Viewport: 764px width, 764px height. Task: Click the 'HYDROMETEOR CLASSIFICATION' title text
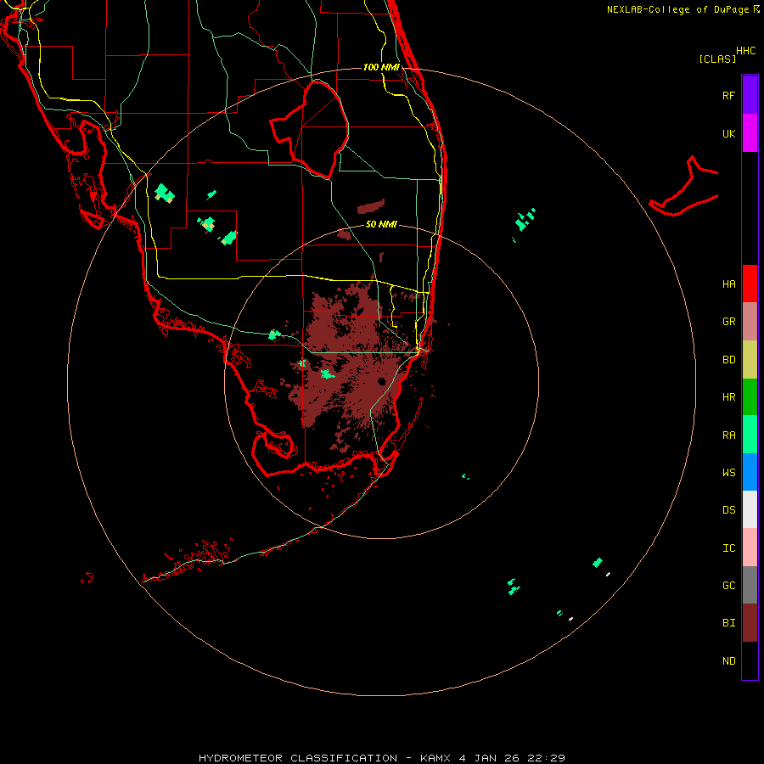click(x=298, y=758)
